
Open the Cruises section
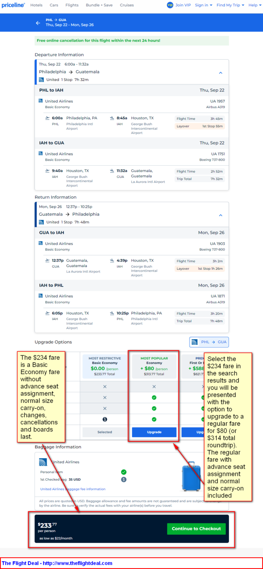(127, 5)
